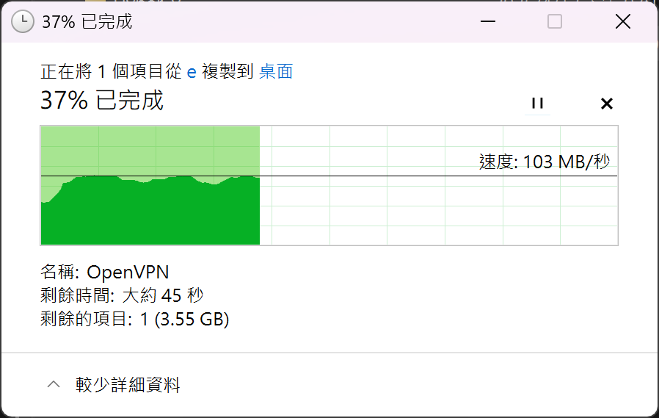Cancel the copy with the bold X
Screen dimensions: 659x418
606,104
